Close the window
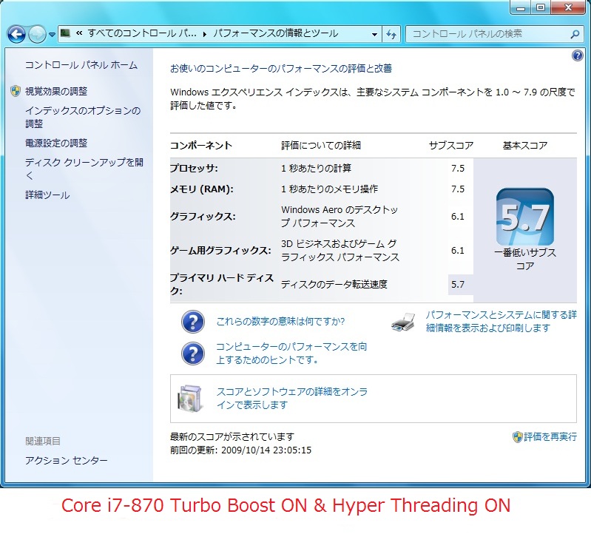This screenshot has width=591, height=534. click(568, 8)
